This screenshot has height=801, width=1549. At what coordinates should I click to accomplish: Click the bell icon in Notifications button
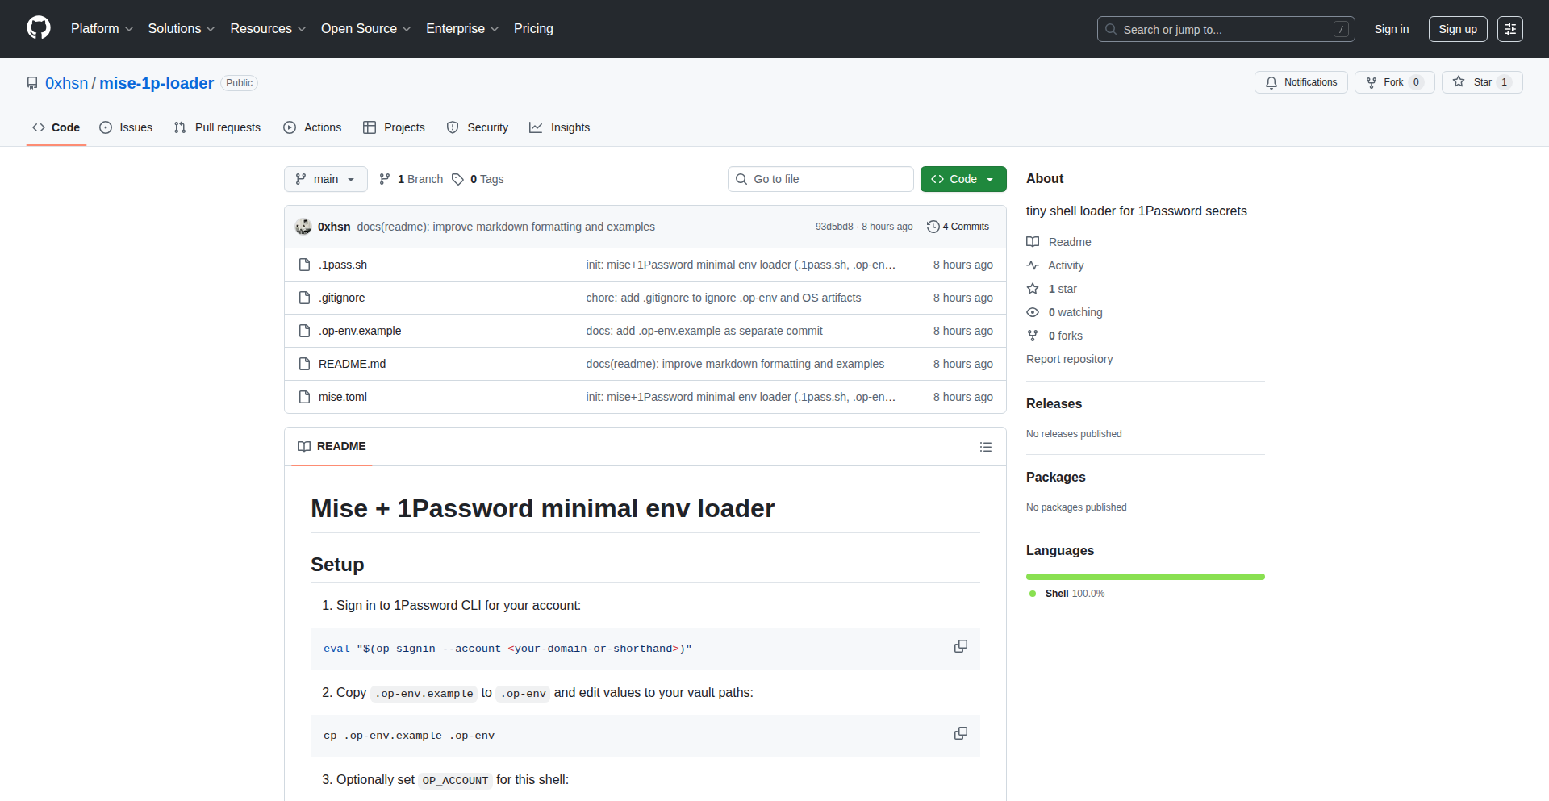click(1271, 82)
